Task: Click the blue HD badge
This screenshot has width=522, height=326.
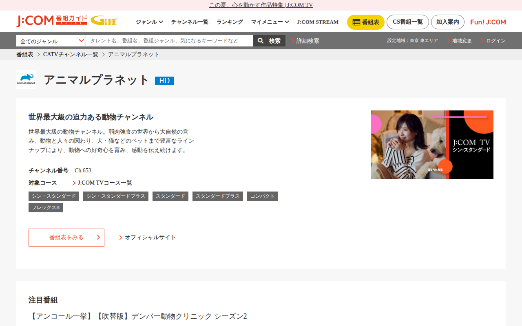Action: pyautogui.click(x=164, y=81)
